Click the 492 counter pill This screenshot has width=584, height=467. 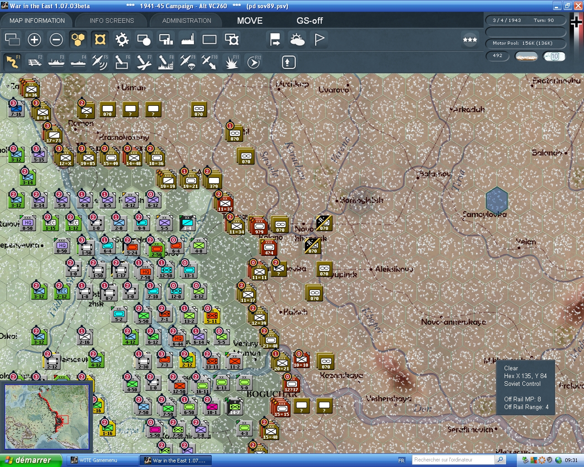[498, 56]
